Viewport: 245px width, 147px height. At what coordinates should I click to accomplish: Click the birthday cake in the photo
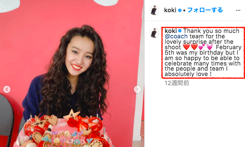[x=64, y=130]
